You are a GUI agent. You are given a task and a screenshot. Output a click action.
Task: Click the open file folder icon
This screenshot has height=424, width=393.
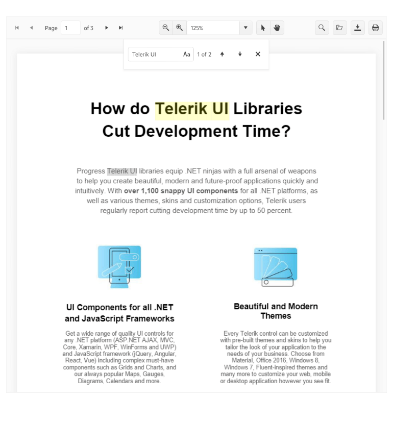(x=339, y=28)
